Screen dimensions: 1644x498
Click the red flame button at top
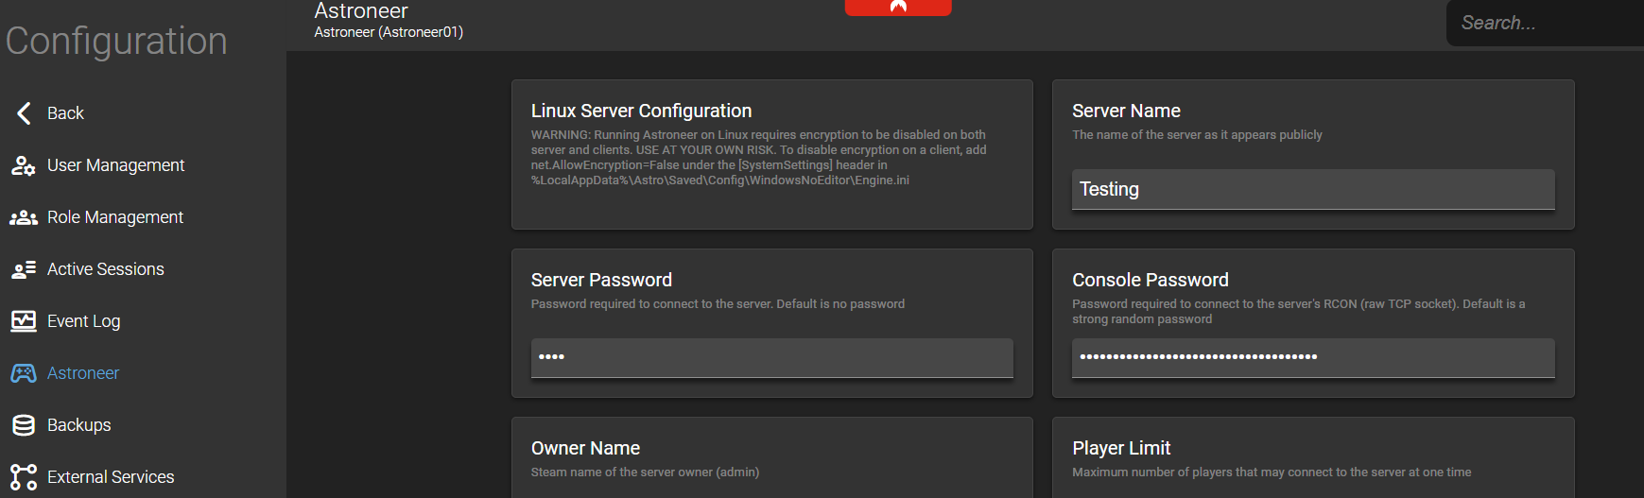[898, 7]
